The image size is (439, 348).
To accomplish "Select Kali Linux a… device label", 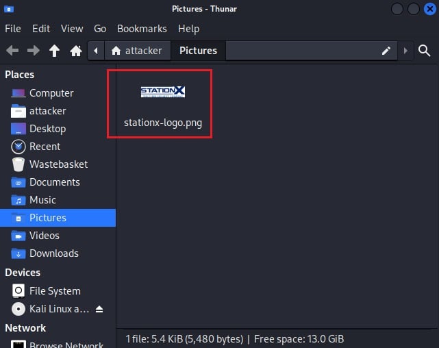I will coord(60,309).
